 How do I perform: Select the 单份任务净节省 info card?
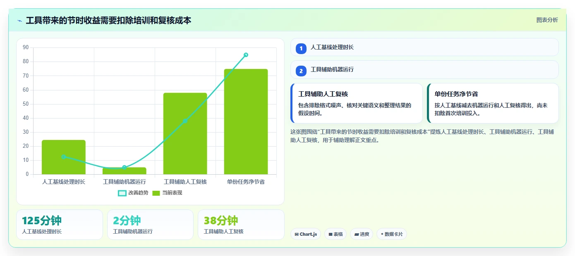coord(493,103)
